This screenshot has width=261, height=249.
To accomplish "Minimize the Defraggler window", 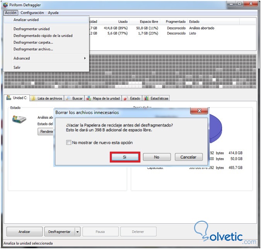I will pos(231,4).
